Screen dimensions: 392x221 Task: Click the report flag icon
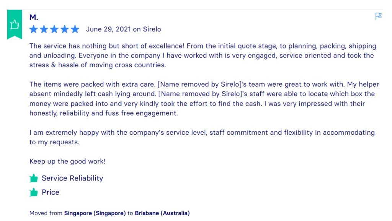[378, 17]
